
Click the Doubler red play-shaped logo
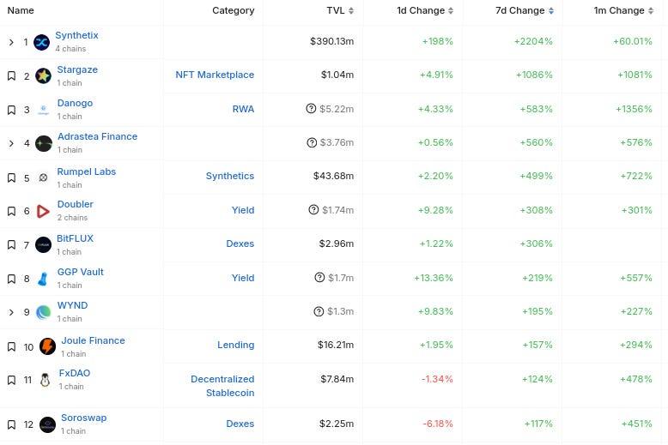(x=43, y=211)
